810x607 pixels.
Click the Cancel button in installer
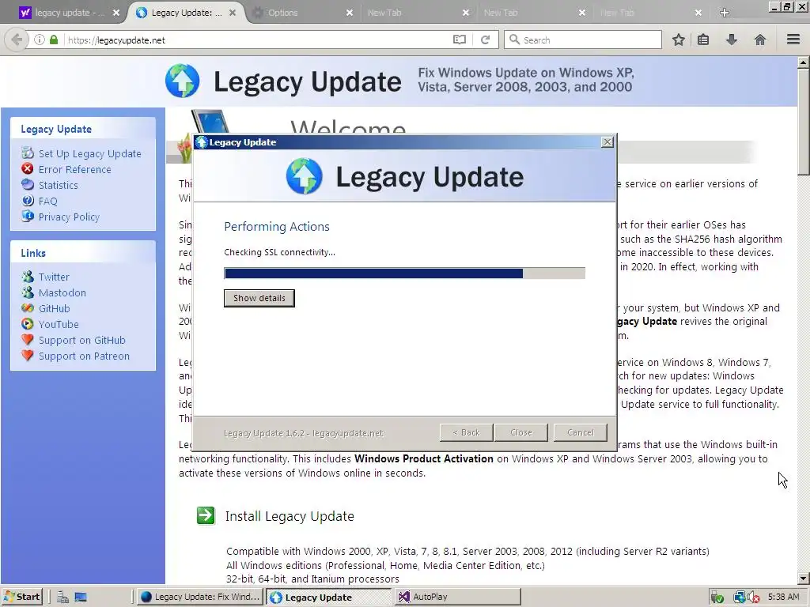coord(580,432)
